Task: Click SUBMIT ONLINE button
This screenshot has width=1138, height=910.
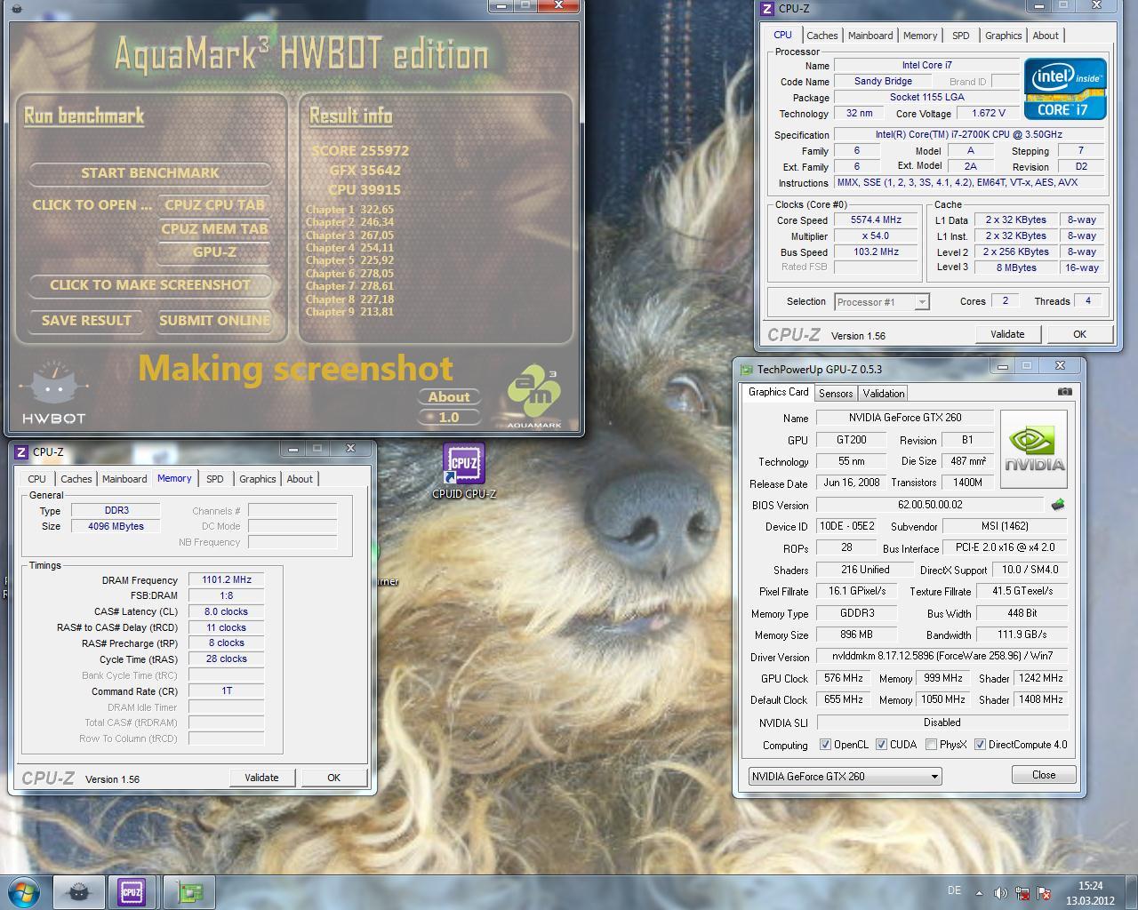Action: click(x=214, y=321)
